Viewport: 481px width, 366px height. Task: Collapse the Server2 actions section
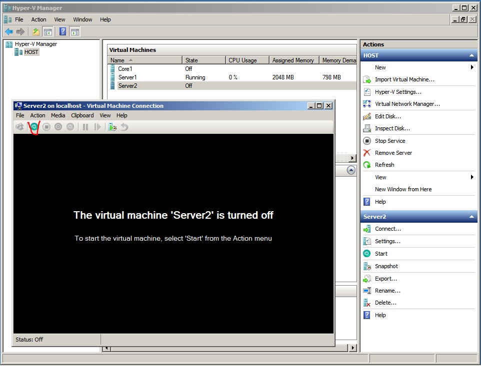tap(471, 217)
